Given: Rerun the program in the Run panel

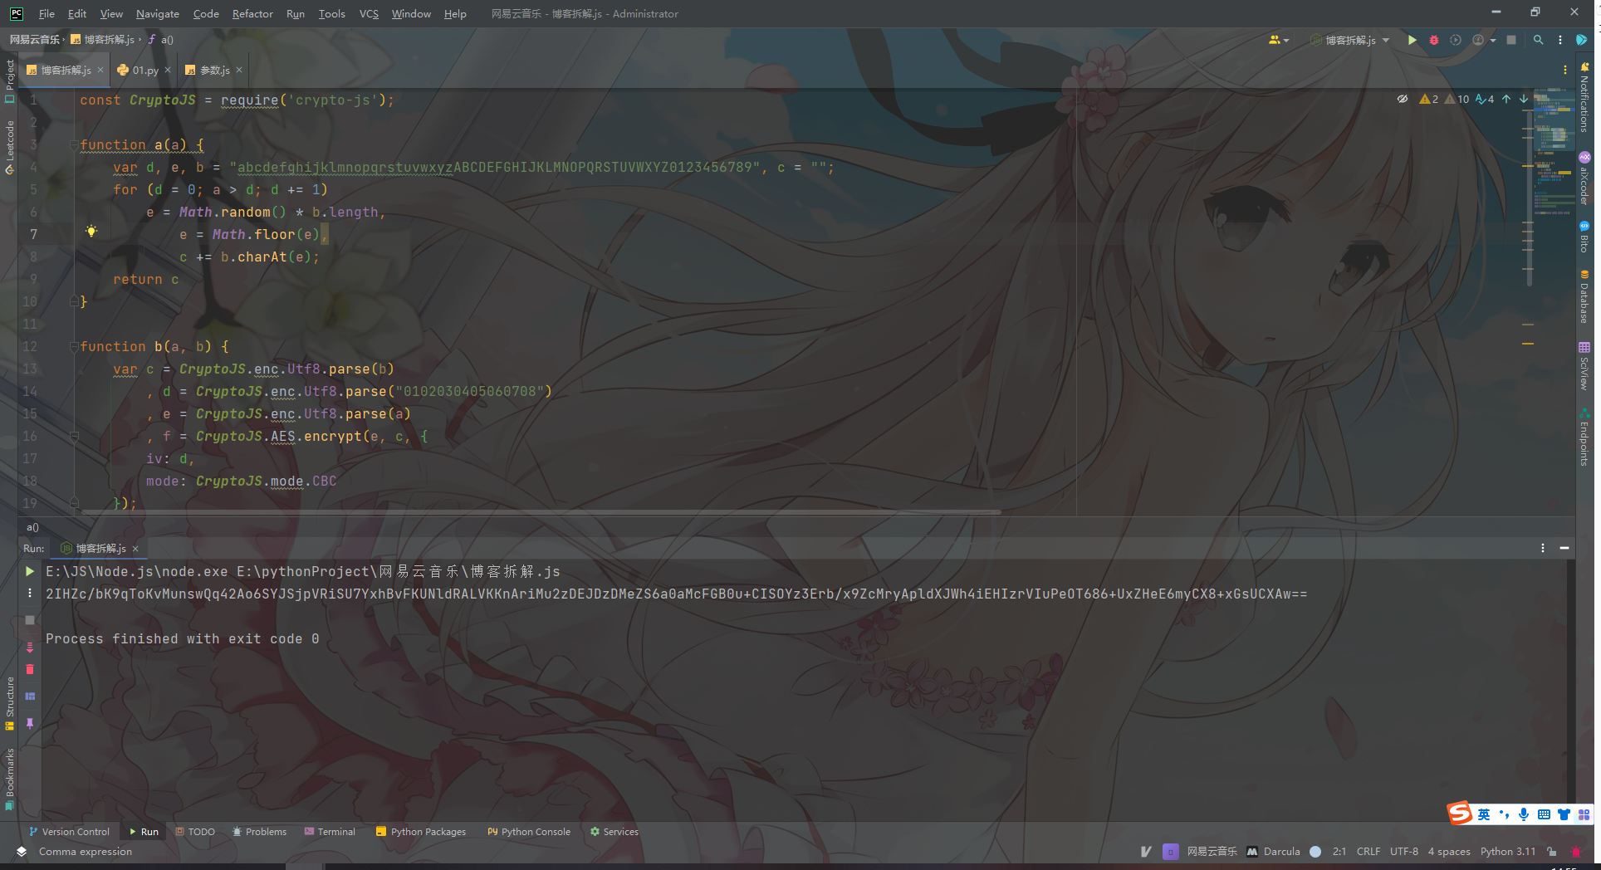Looking at the screenshot, I should pyautogui.click(x=30, y=571).
